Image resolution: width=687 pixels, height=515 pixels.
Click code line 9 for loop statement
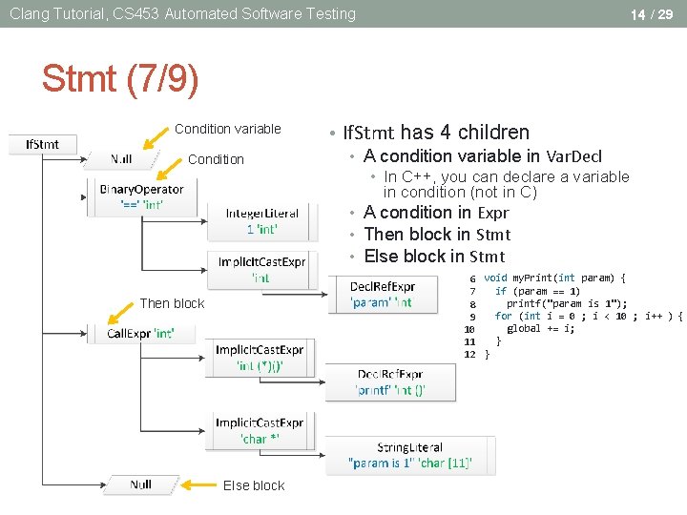point(589,317)
